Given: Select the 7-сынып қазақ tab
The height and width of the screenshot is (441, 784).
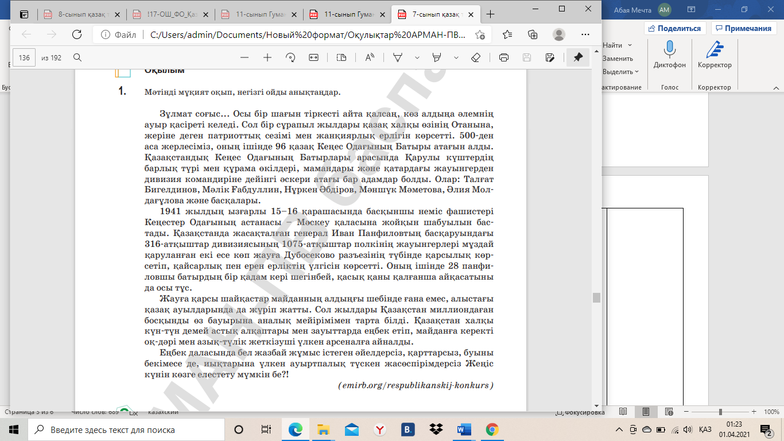Looking at the screenshot, I should tap(436, 14).
